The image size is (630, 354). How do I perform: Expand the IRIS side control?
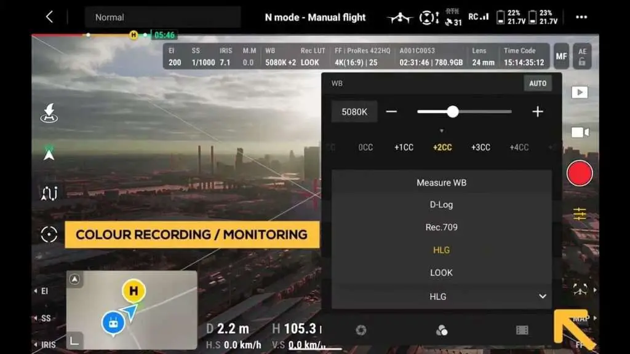pos(44,345)
